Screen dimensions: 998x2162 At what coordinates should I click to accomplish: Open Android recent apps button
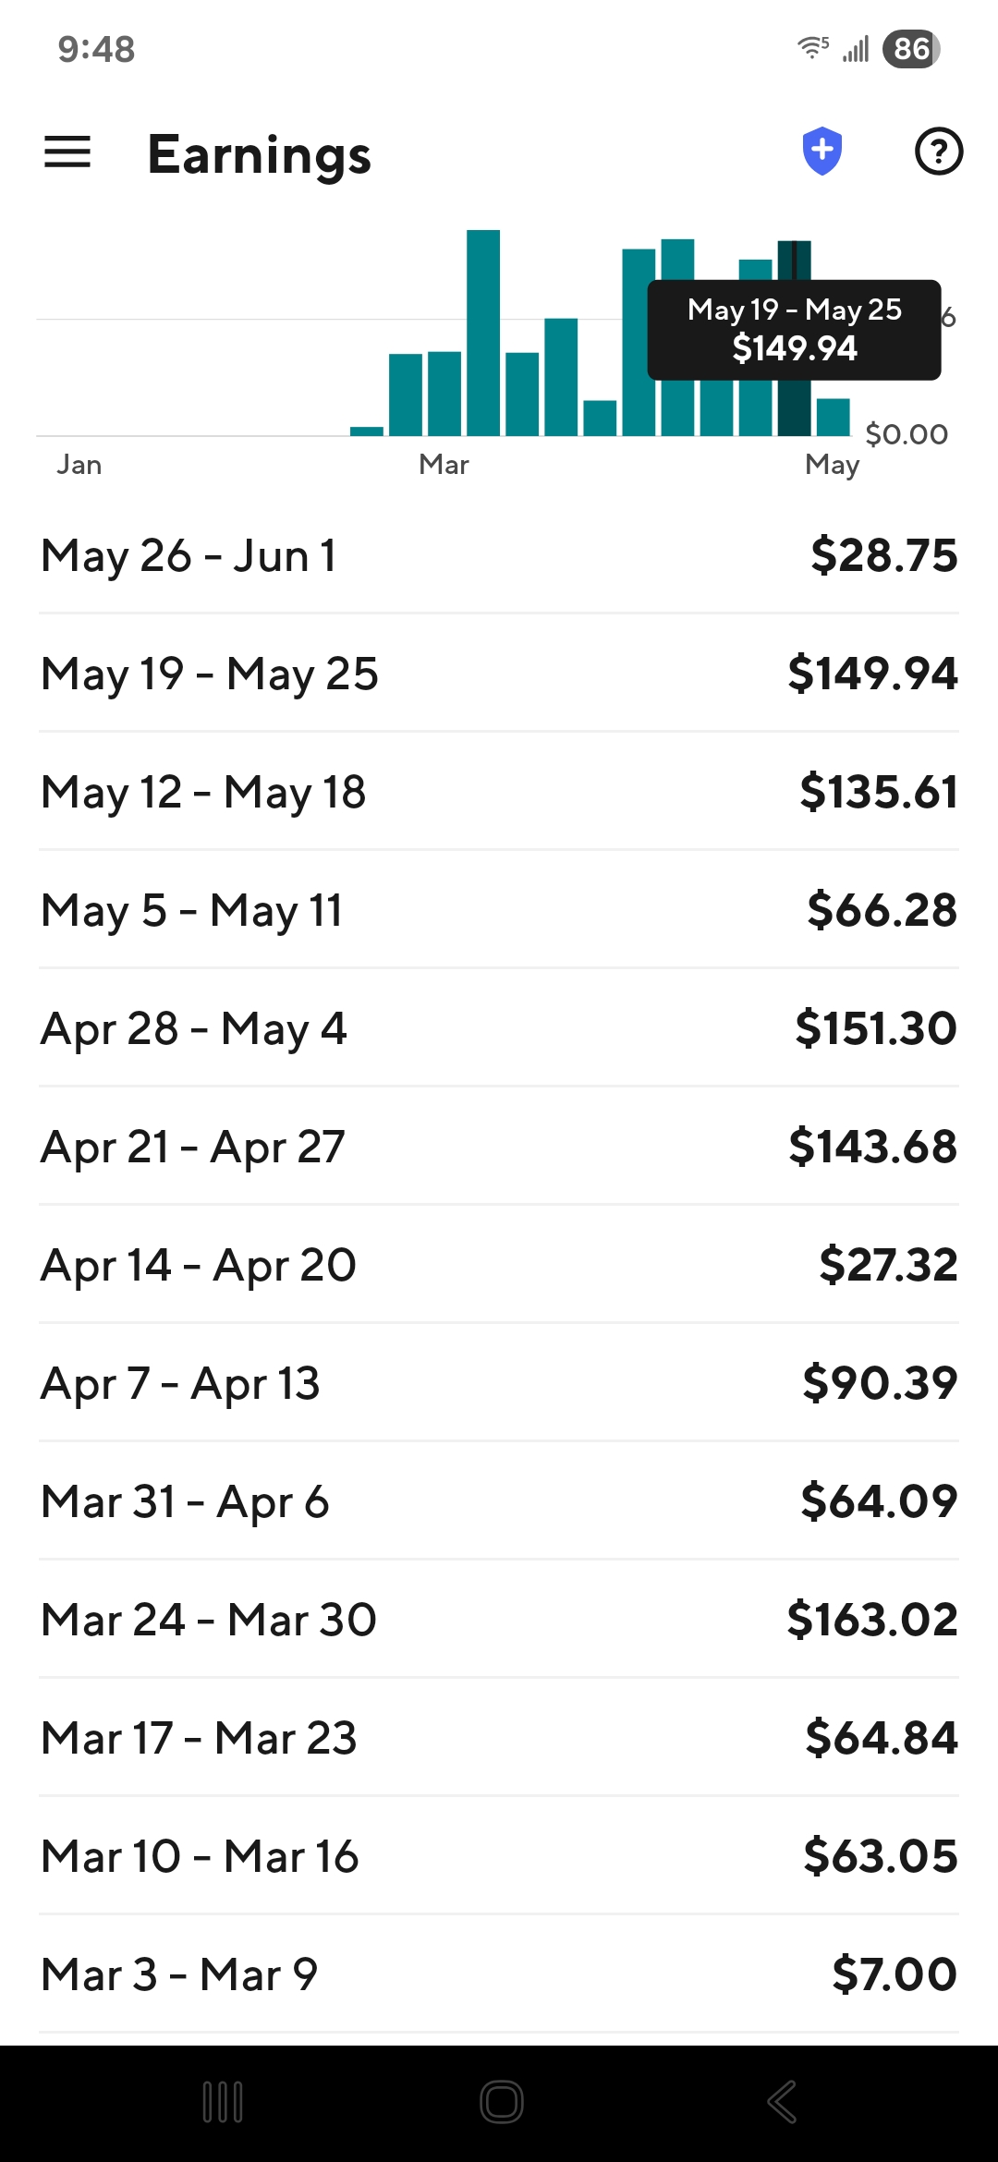[223, 2102]
